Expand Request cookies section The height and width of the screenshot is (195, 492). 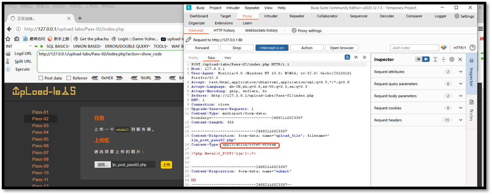point(461,108)
